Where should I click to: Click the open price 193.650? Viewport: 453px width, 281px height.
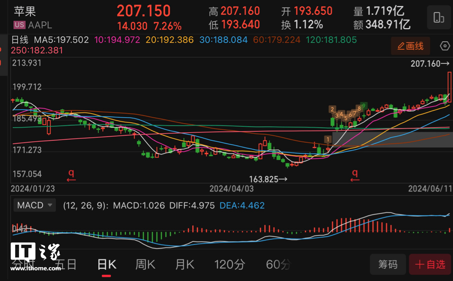click(x=313, y=11)
